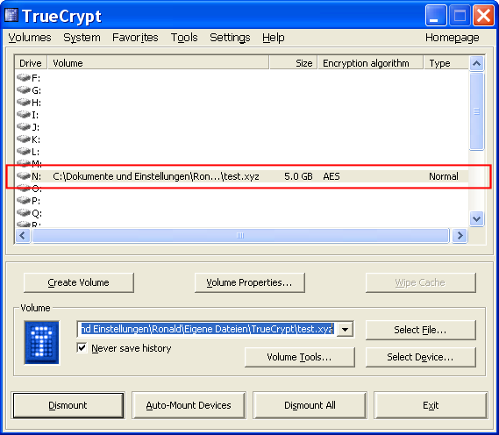Click the Normal type cell

pos(444,176)
